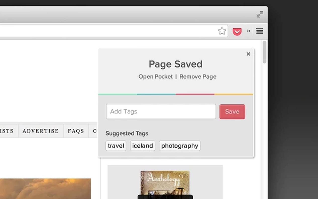318x199 pixels.
Task: Click the colorful stripe under Page Saved
Action: point(176,94)
